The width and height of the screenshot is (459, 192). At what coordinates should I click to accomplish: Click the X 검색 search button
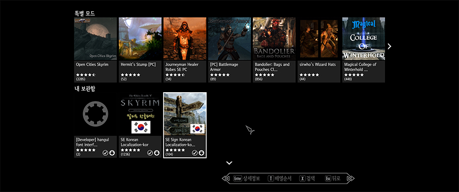[307, 178]
